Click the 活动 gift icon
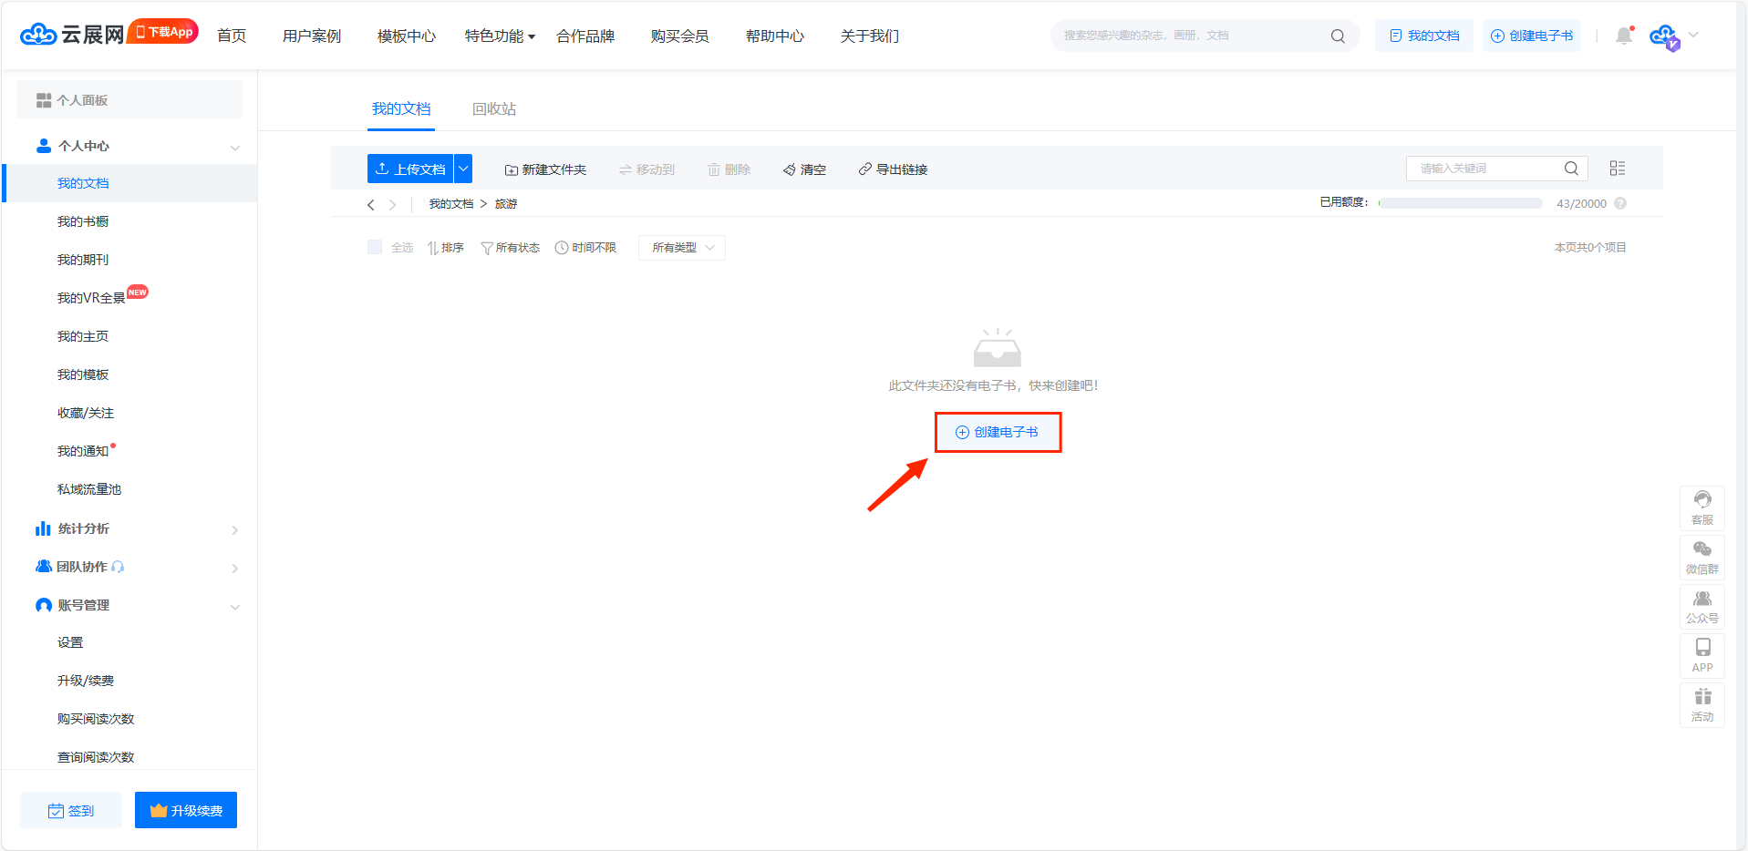 pyautogui.click(x=1701, y=705)
